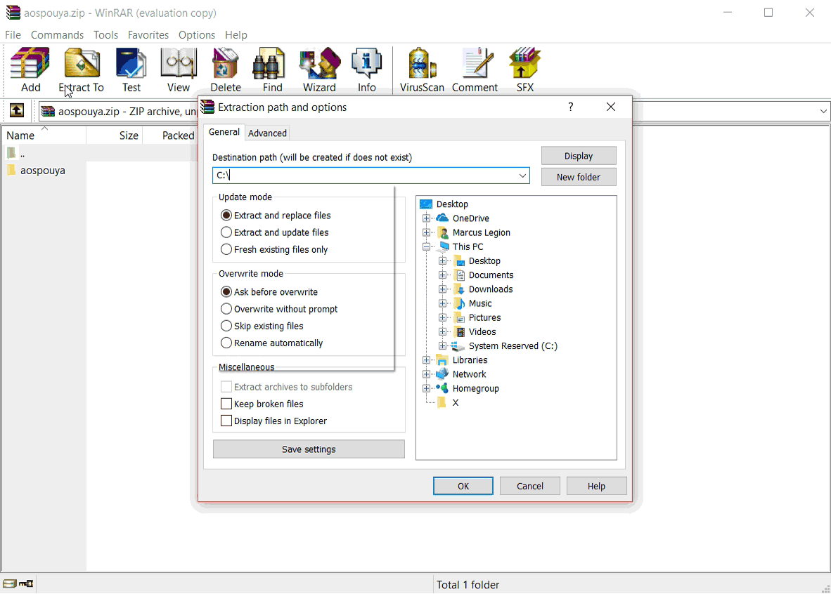Click the New folder button
This screenshot has width=831, height=594.
pos(578,177)
